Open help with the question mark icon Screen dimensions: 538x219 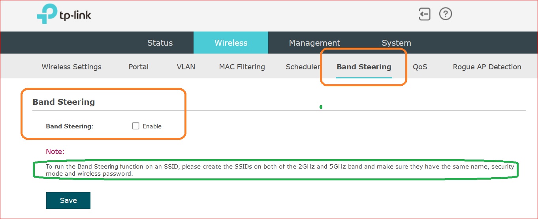[446, 15]
